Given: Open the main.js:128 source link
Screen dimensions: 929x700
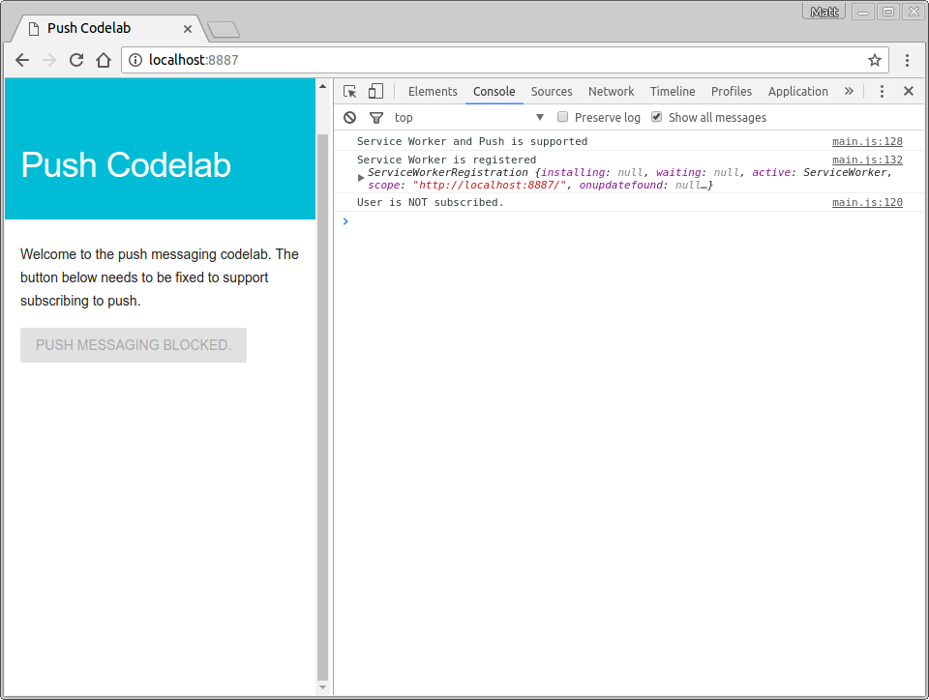Looking at the screenshot, I should coord(867,141).
